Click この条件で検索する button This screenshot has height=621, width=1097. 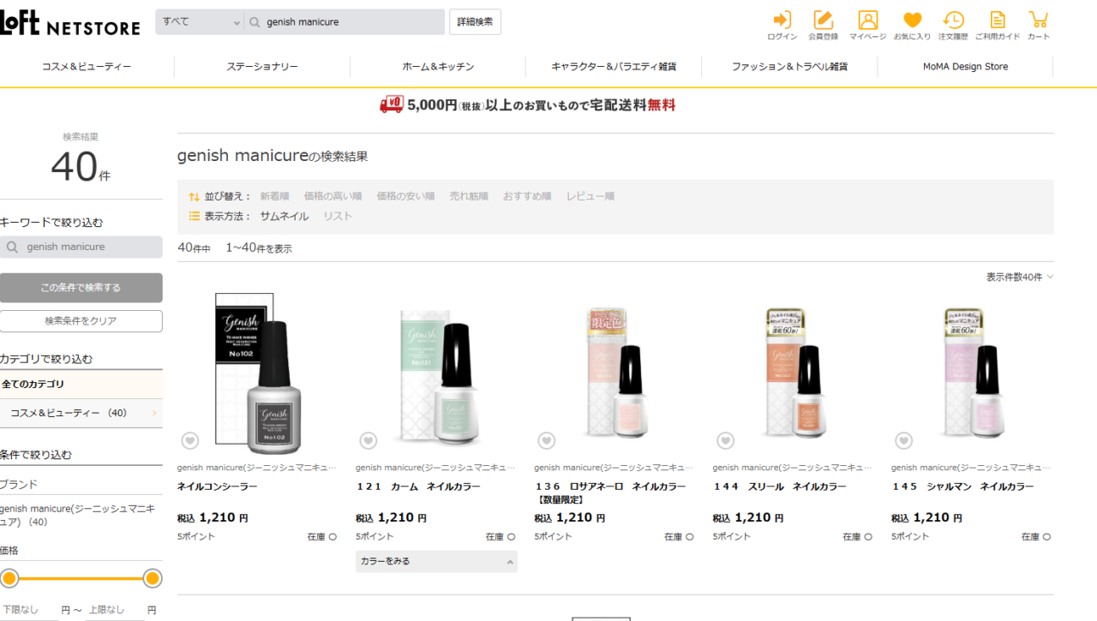coord(81,288)
